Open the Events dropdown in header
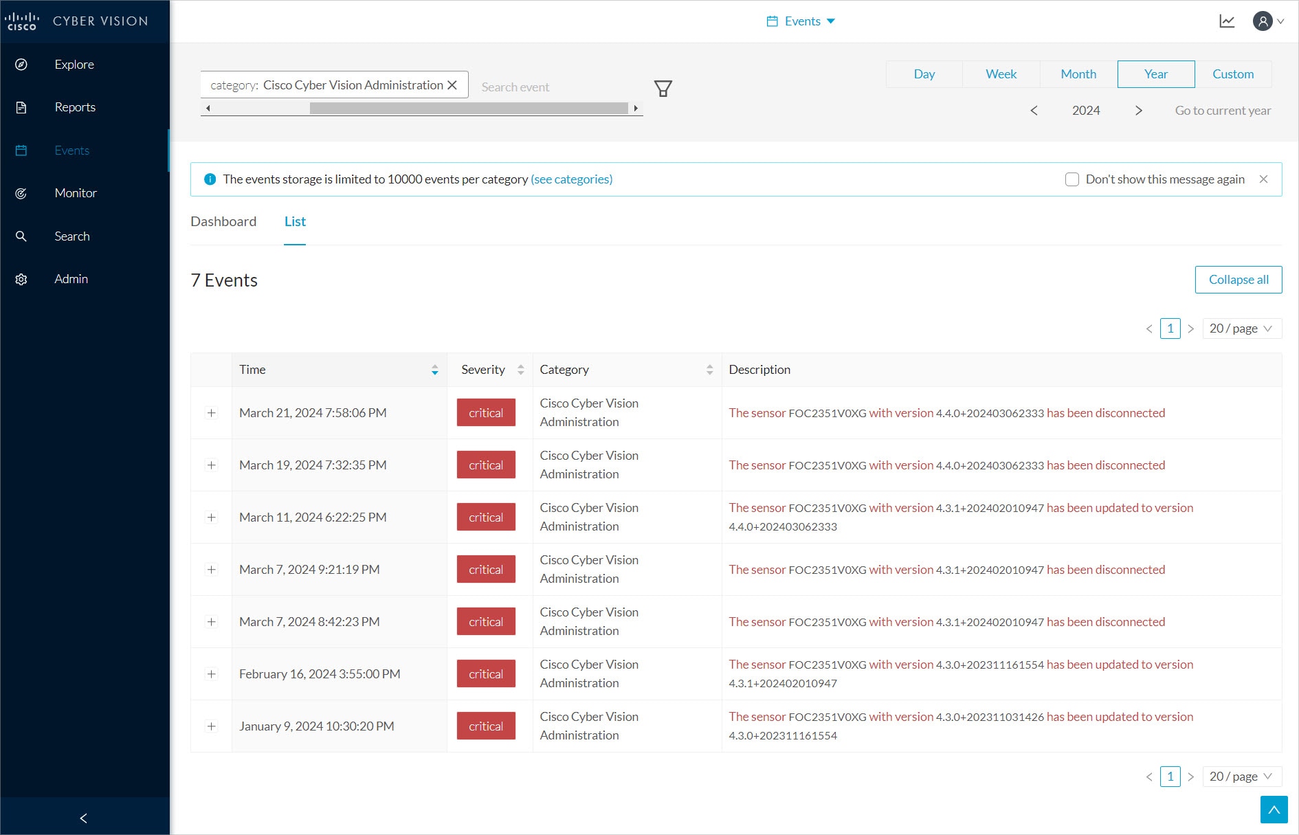Viewport: 1299px width, 835px height. (801, 21)
